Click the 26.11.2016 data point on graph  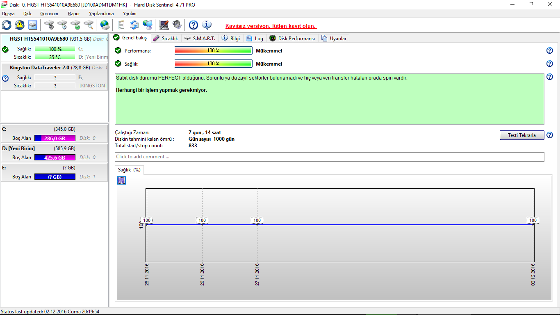pyautogui.click(x=202, y=224)
